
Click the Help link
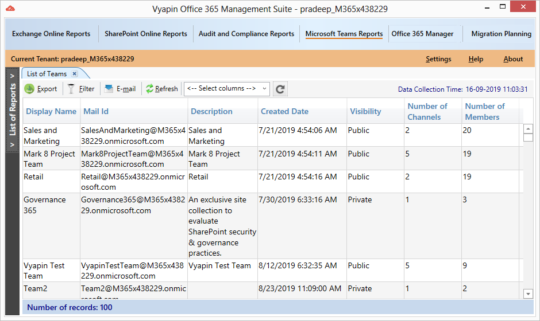(x=476, y=59)
